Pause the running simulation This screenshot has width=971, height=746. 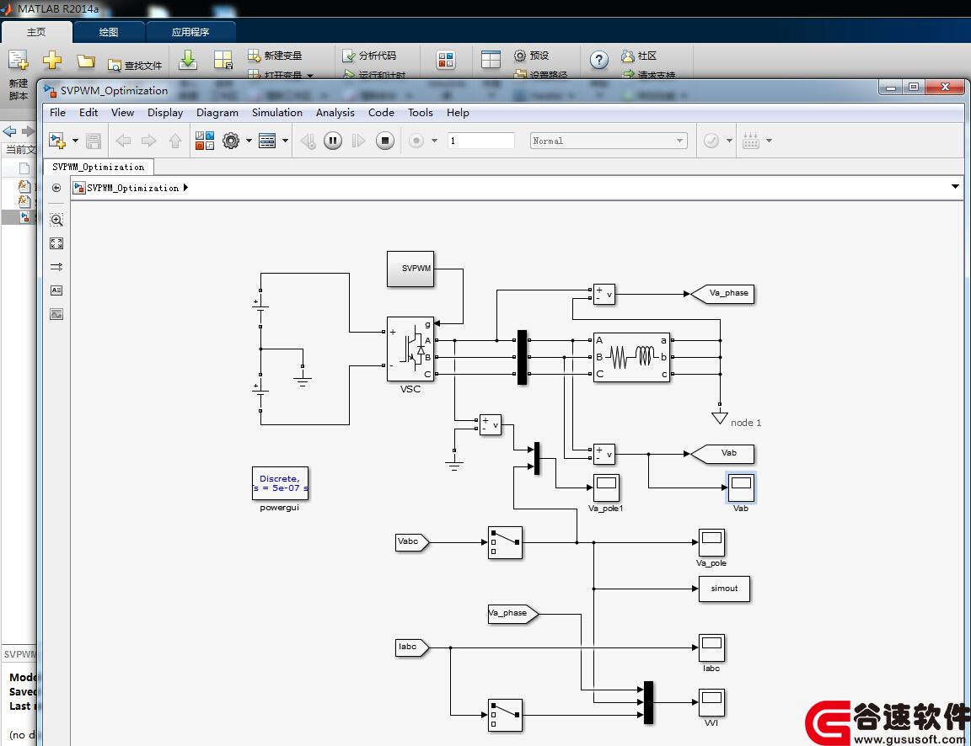[x=333, y=141]
